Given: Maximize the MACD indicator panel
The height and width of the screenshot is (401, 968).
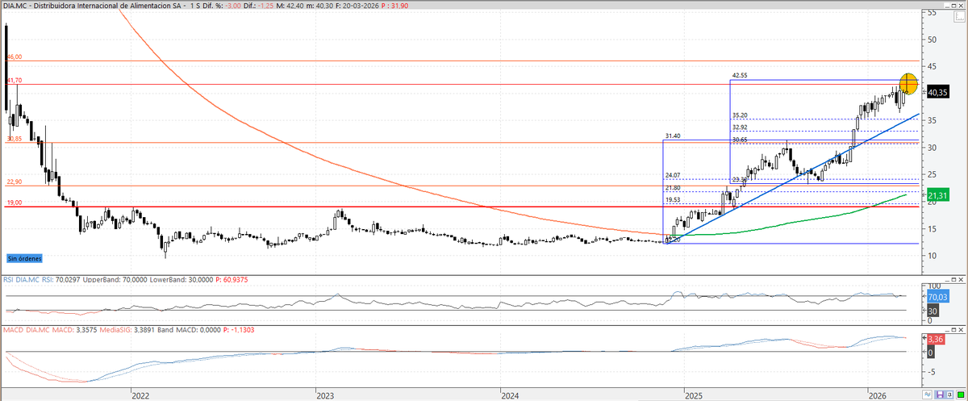Looking at the screenshot, I should click(x=953, y=330).
